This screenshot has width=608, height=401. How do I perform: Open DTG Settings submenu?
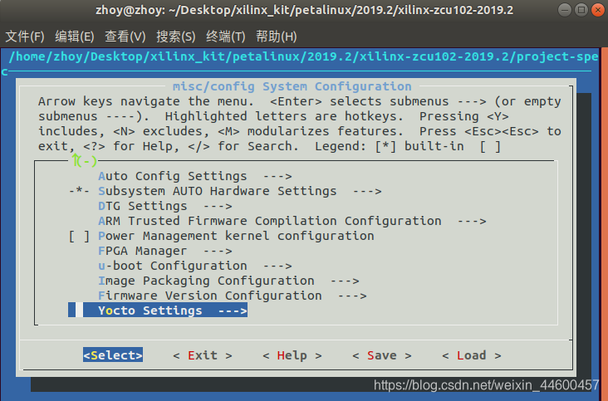tap(165, 206)
